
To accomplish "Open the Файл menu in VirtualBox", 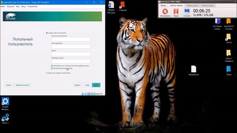I will (x=3, y=7).
